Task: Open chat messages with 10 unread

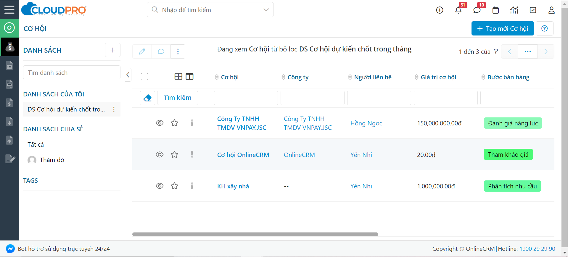Action: pos(477,10)
